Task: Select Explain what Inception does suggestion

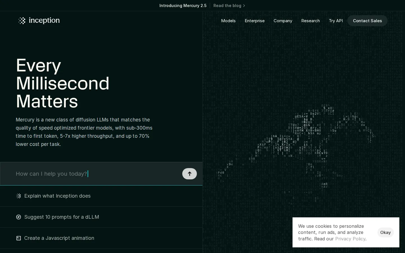Action: point(101,196)
